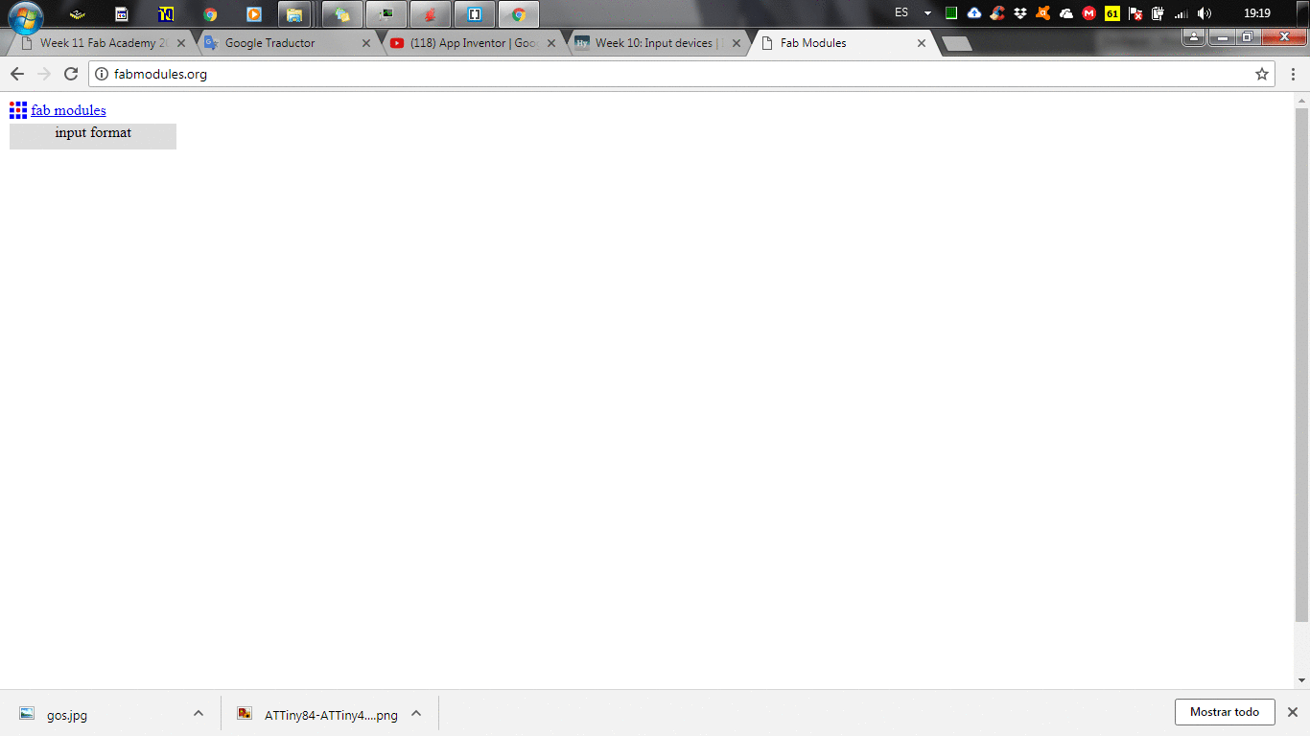Click Mostrar todo downloads button
1310x736 pixels.
(1225, 712)
